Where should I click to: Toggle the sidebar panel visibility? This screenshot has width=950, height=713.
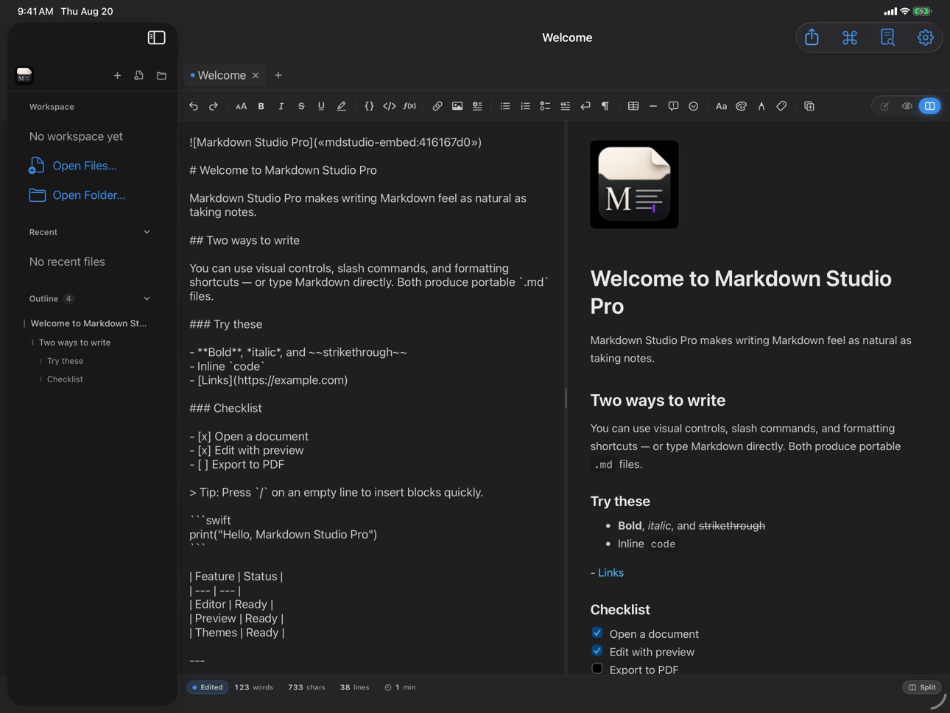tap(156, 38)
